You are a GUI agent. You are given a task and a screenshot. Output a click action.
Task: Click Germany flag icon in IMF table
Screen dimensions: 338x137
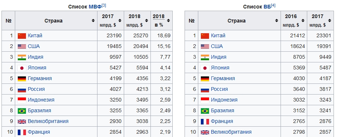[x=22, y=79]
